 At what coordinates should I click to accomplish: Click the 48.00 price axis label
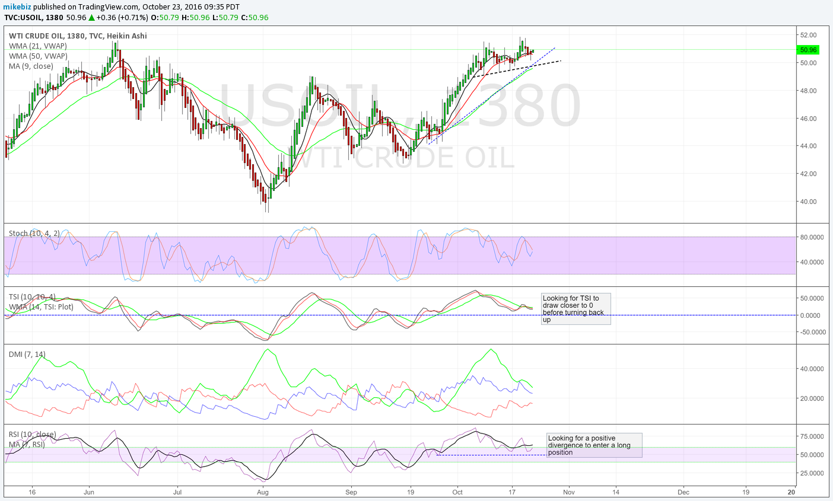point(808,91)
